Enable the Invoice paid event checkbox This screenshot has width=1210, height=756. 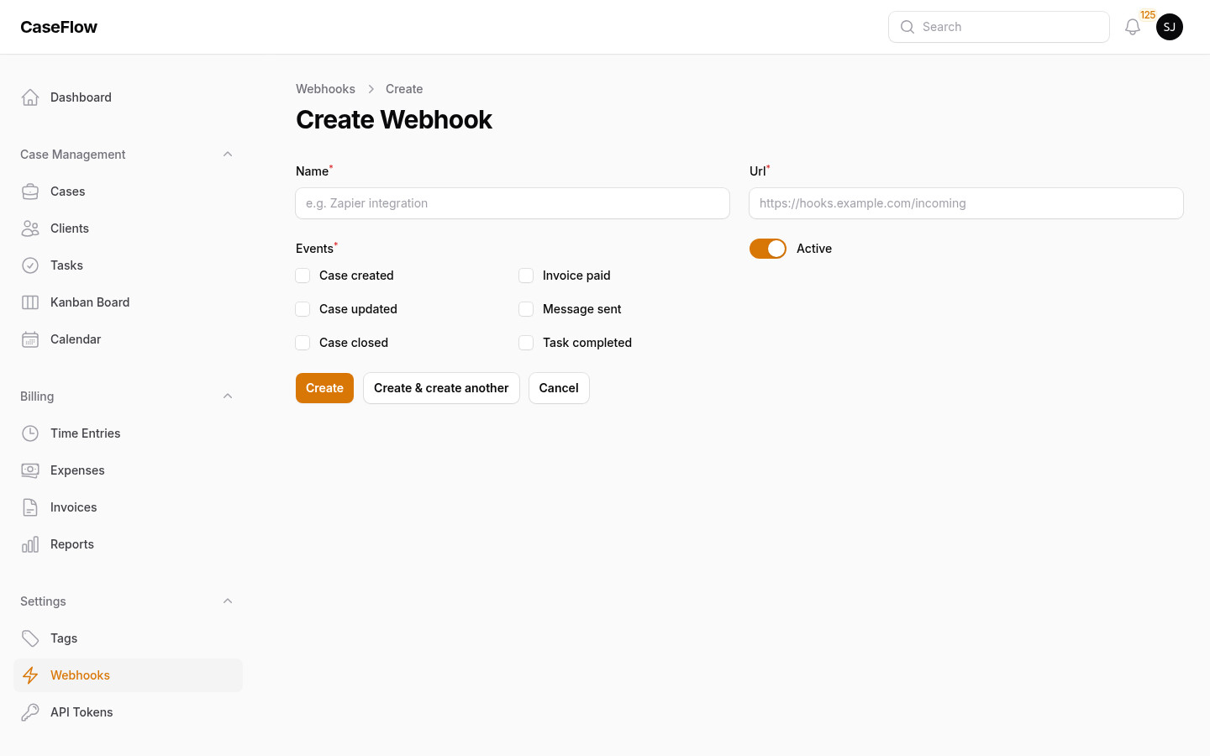pos(526,276)
